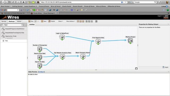The width and height of the screenshot is (170, 96).
Task: Select the Mashup Output block
Action: 130,41
